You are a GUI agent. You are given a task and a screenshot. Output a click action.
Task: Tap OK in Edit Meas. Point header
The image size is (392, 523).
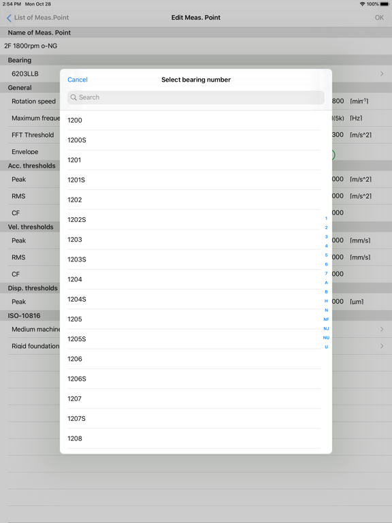click(379, 18)
